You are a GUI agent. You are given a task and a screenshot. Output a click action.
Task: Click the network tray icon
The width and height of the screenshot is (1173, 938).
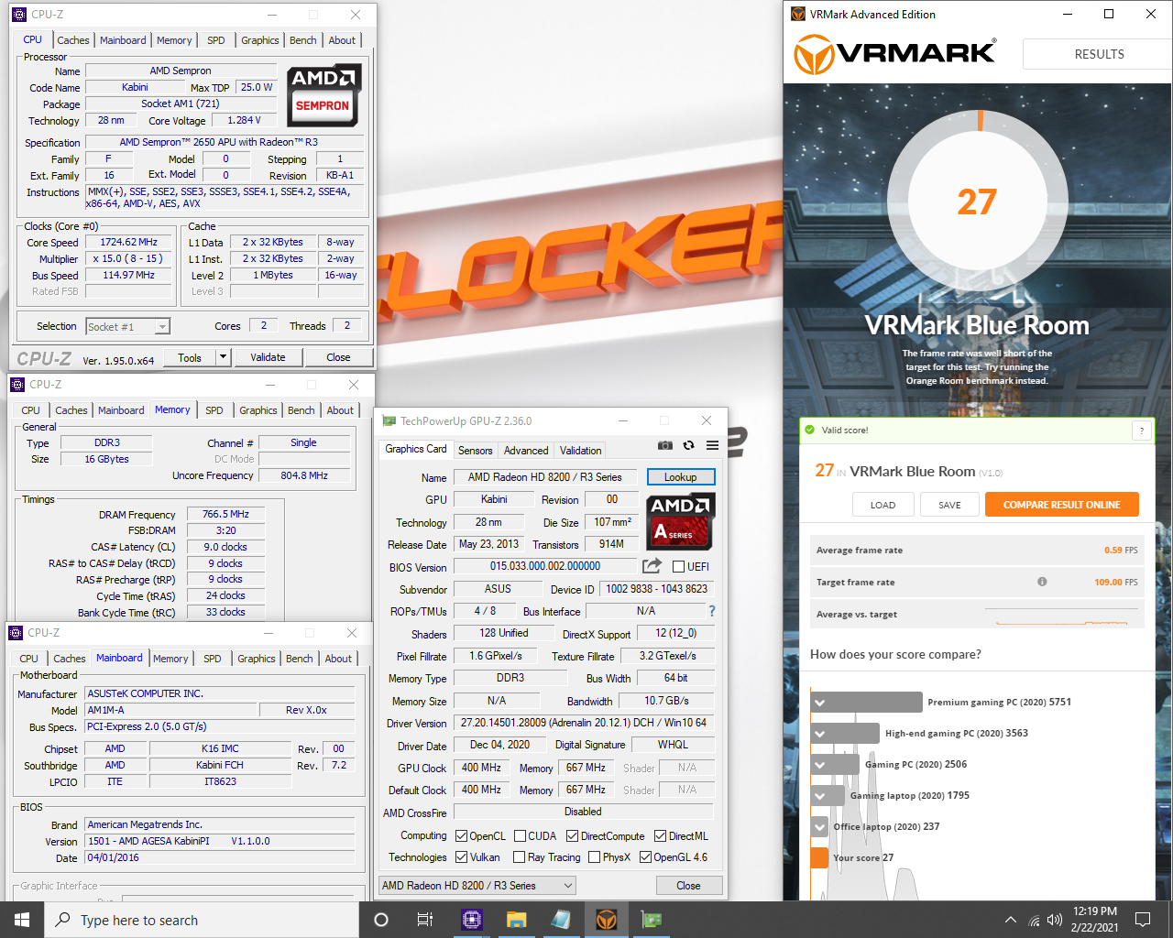click(x=1034, y=920)
